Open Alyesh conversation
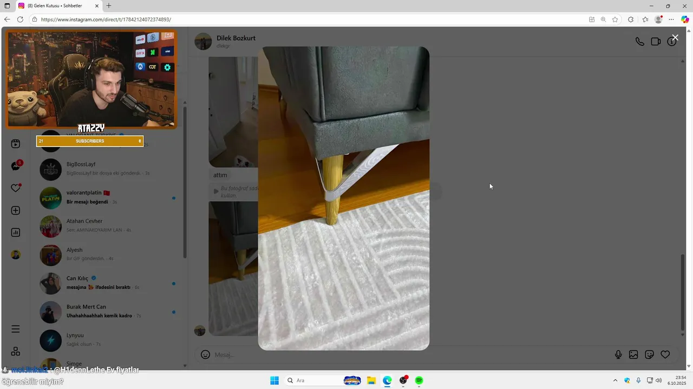 click(x=108, y=254)
